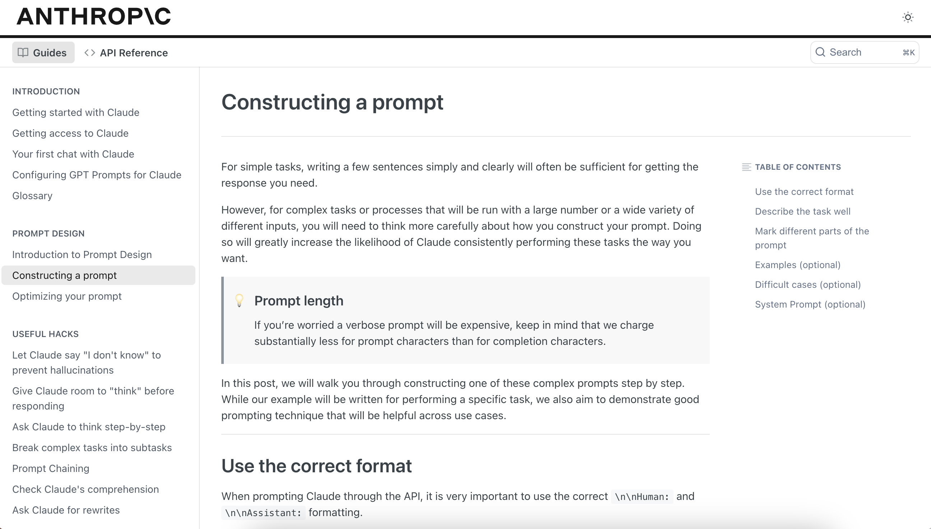Select Getting started with Claude link

(75, 112)
